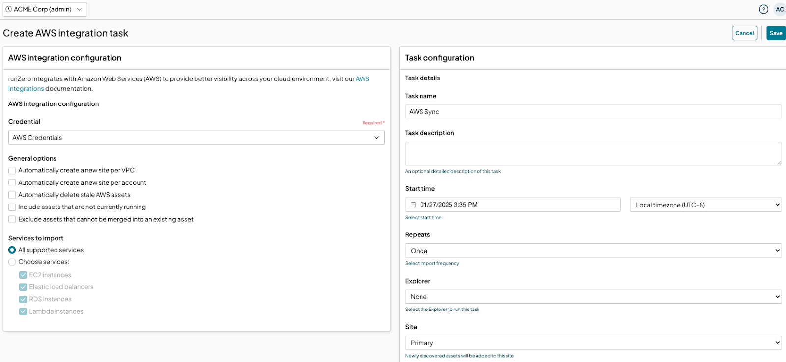
Task: Select Choose services radio button
Action: (x=12, y=262)
